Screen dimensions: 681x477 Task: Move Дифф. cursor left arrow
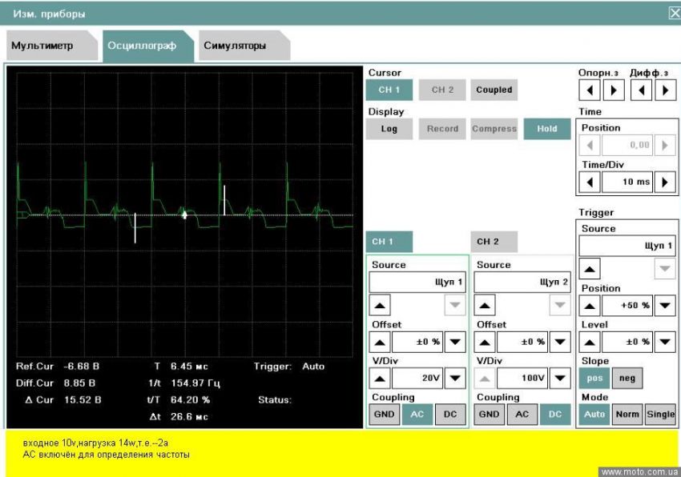(642, 90)
